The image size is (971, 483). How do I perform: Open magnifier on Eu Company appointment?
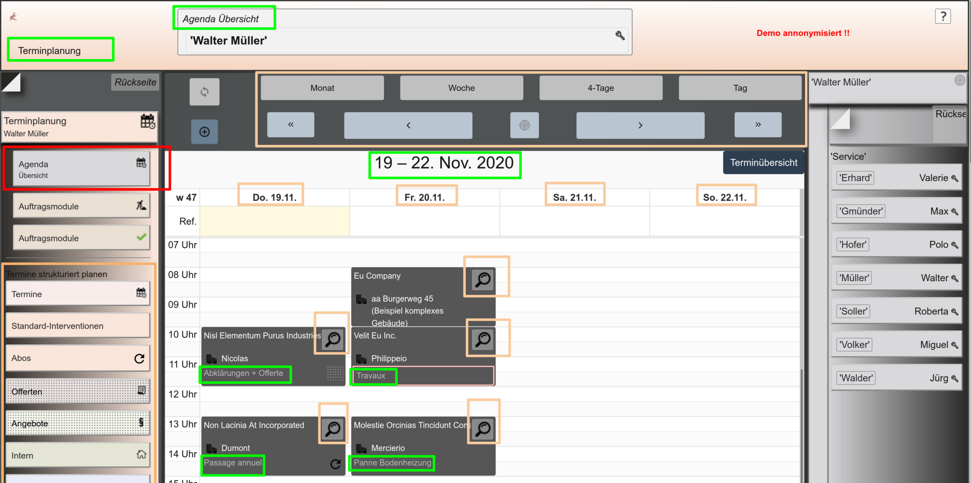(483, 280)
